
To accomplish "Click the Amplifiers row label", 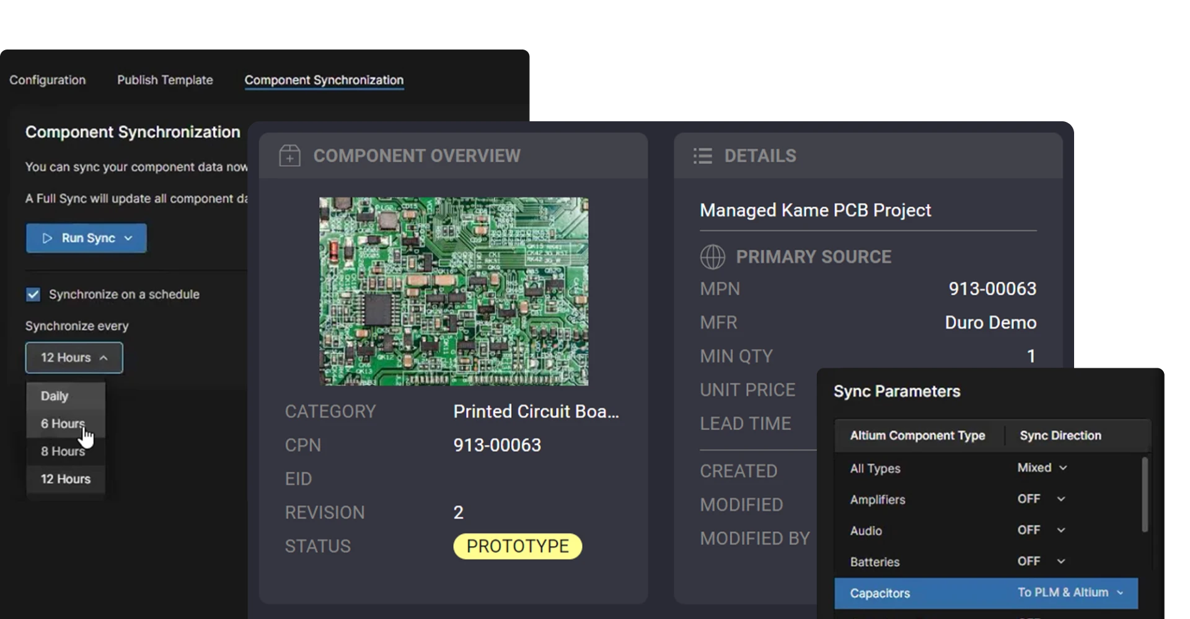I will click(x=878, y=500).
